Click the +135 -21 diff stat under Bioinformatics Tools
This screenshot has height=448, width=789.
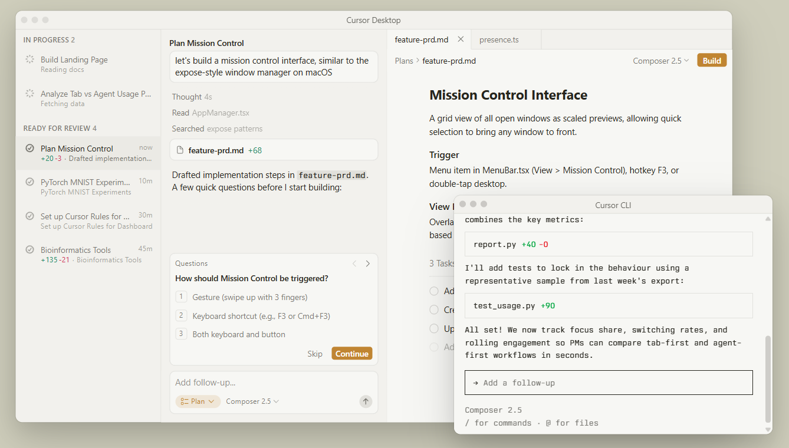coord(55,259)
